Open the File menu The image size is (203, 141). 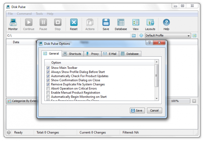click(x=10, y=14)
